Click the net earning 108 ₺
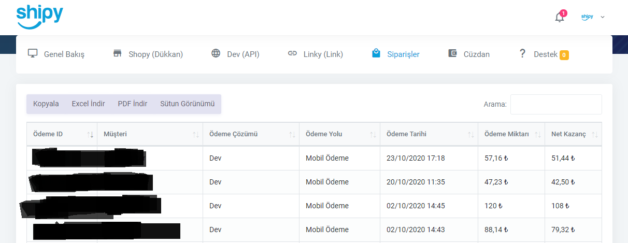This screenshot has height=243, width=628. tap(560, 206)
